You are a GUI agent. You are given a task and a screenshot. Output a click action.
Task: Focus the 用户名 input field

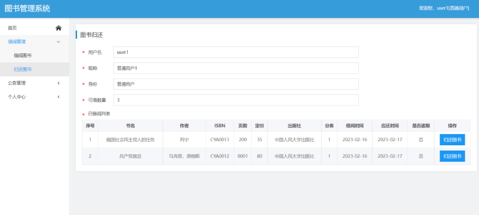tap(236, 52)
